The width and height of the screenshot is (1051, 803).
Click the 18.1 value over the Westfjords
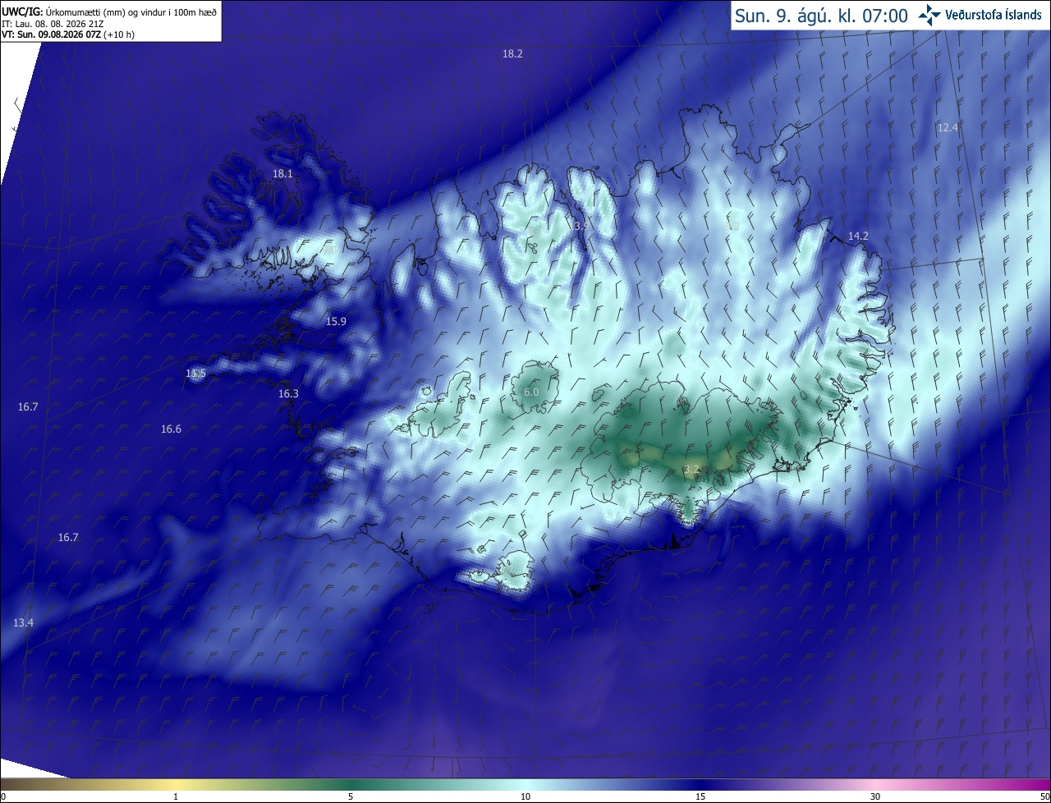point(282,173)
